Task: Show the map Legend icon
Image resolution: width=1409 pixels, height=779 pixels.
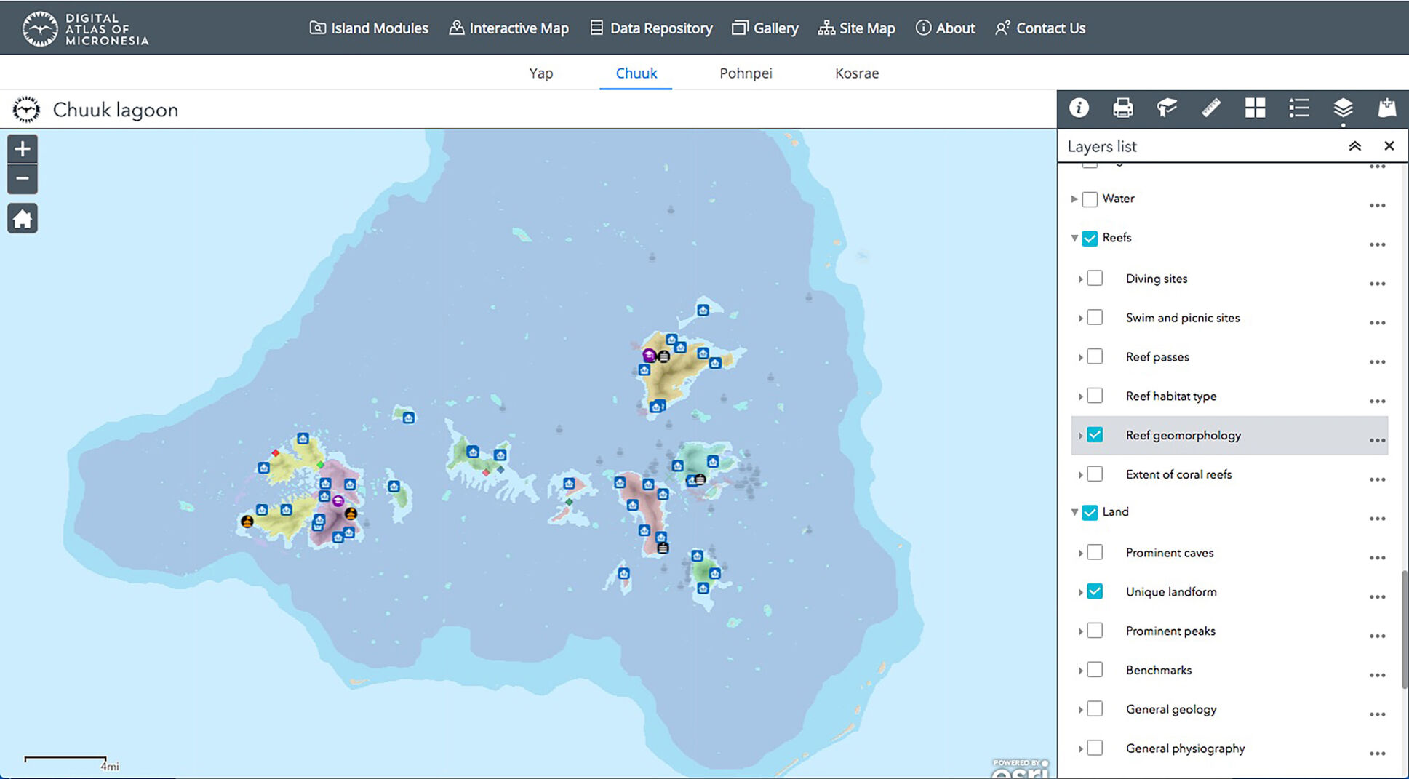Action: (x=1299, y=108)
